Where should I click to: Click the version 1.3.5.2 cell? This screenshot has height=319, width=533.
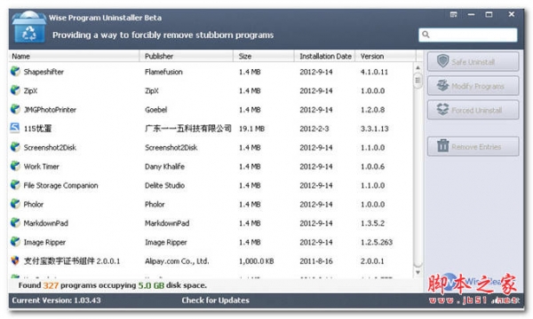point(372,223)
